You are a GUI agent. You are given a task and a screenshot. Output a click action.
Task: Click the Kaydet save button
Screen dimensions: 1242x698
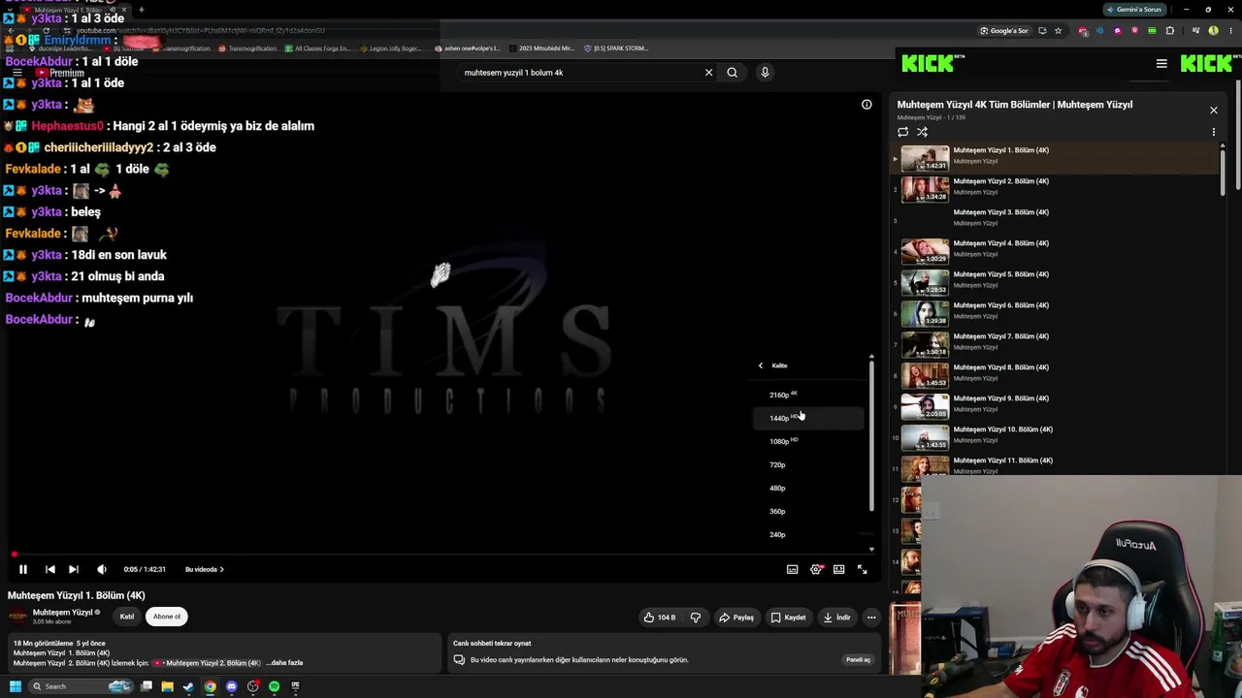(788, 618)
